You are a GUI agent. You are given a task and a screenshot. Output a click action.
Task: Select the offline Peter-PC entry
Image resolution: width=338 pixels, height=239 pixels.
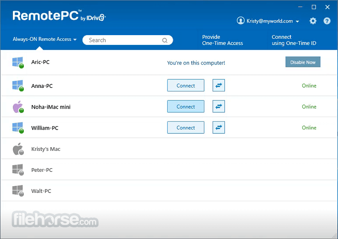click(42, 170)
